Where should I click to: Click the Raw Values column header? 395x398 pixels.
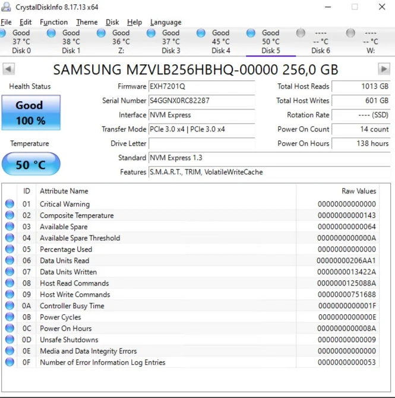click(338, 191)
